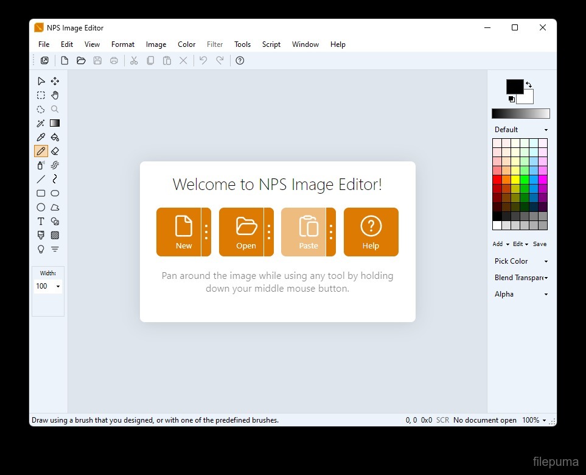Pick the Hand pan tool

tap(55, 95)
